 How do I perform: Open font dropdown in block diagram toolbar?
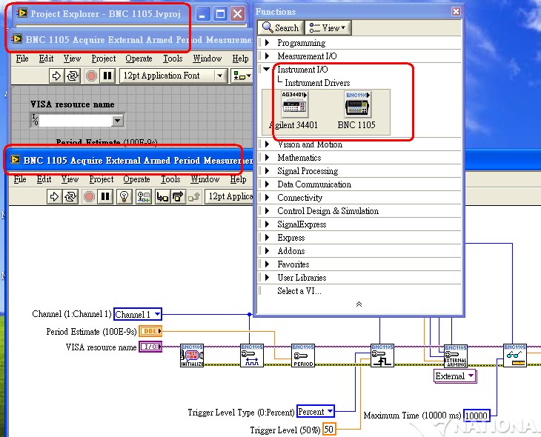point(229,196)
